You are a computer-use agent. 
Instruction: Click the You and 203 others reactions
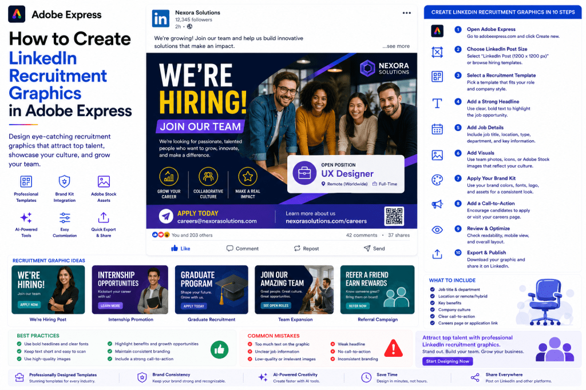click(192, 236)
